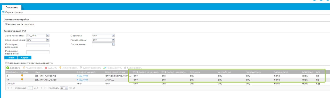Enable Разрешить ассиметричные маршруты checkbox
This screenshot has width=330, height=98.
click(x=6, y=63)
